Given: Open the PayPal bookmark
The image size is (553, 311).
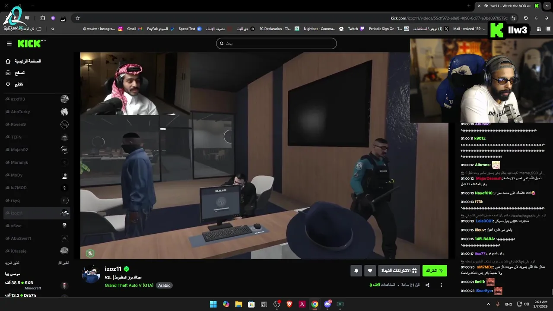Looking at the screenshot, I should click(160, 29).
